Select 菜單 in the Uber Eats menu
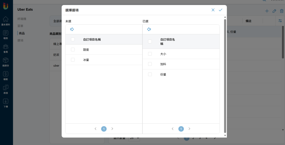Screen dimensions: 285x145 click(20, 26)
